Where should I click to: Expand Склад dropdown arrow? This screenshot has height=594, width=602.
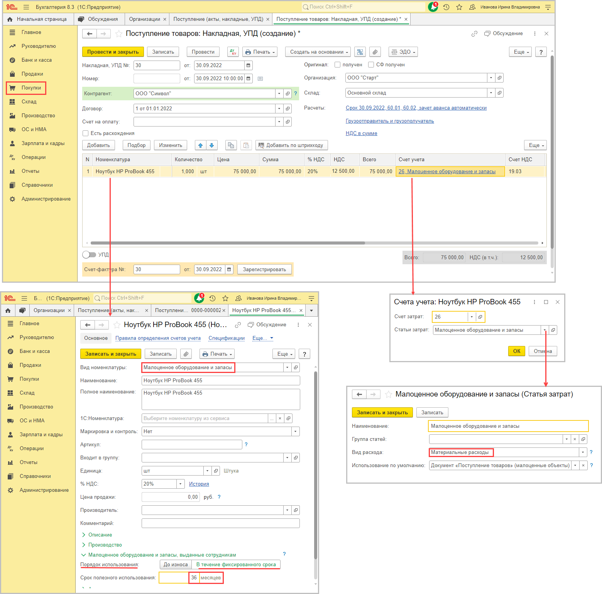click(491, 93)
